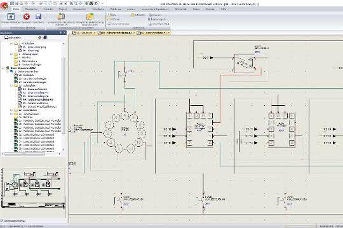Click the delete button with yellow icon
Image resolution: width=343 pixels, height=228 pixels.
tap(138, 15)
